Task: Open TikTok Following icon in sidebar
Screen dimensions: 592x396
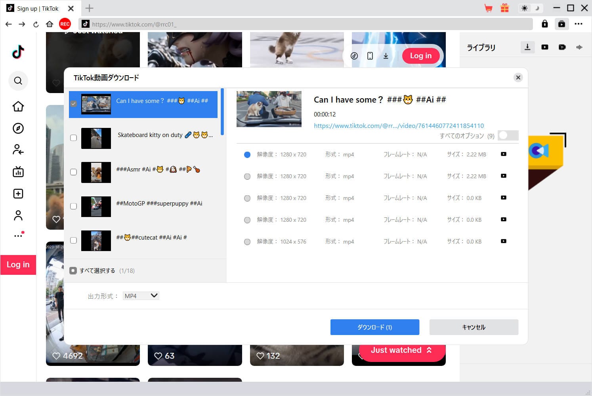Action: coord(18,150)
